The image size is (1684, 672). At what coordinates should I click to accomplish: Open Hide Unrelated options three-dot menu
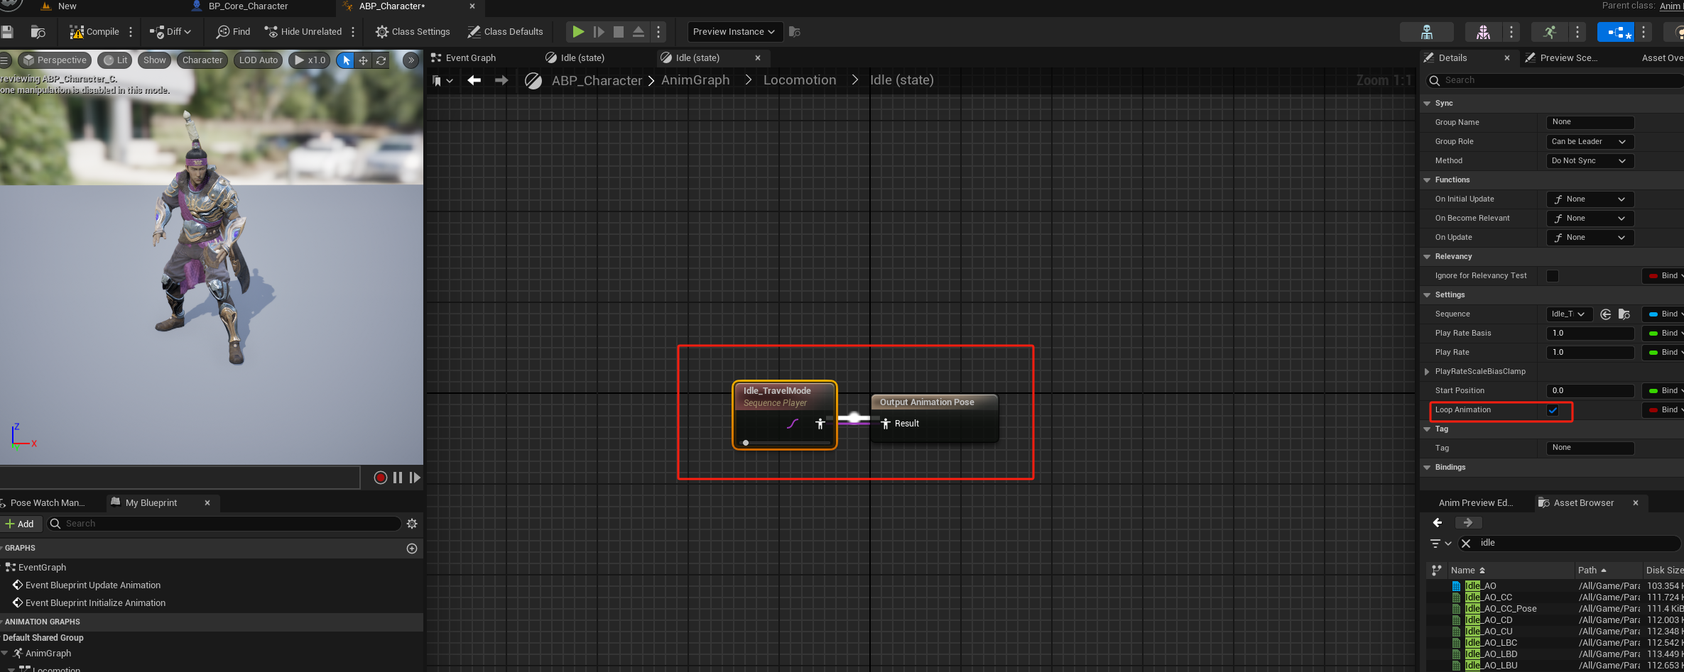(x=353, y=32)
